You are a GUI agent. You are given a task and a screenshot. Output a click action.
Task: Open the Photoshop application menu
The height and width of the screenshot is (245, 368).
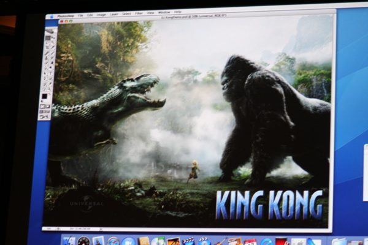[66, 16]
